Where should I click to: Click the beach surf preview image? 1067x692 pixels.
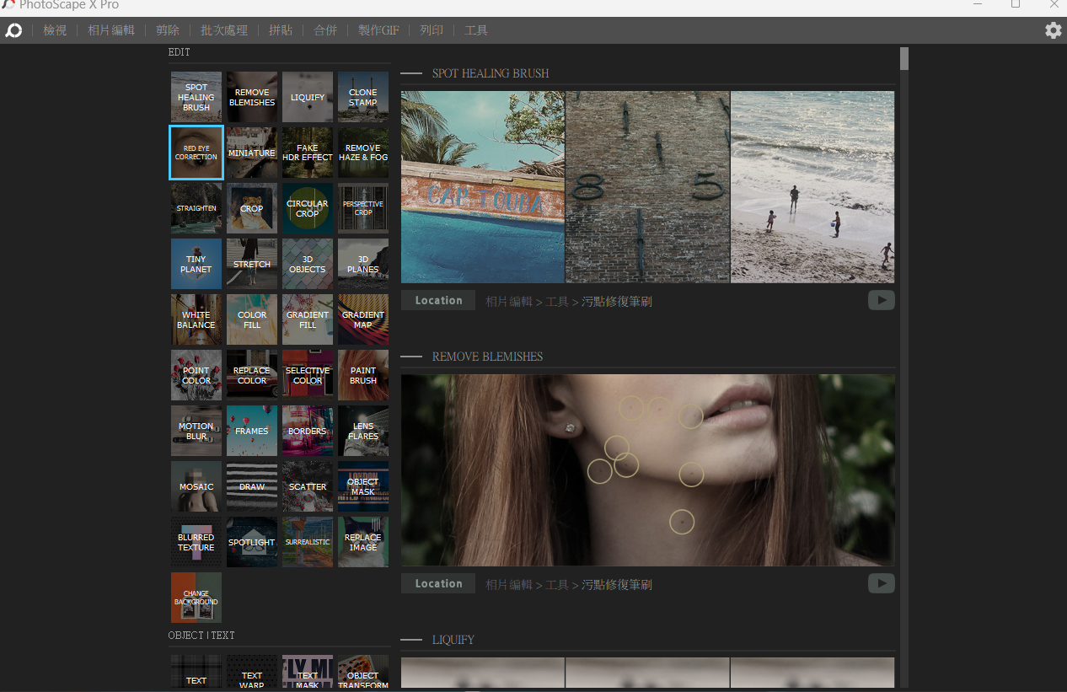point(813,187)
